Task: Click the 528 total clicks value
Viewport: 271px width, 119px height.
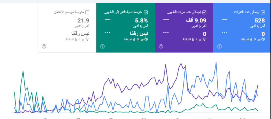Action: [x=260, y=21]
